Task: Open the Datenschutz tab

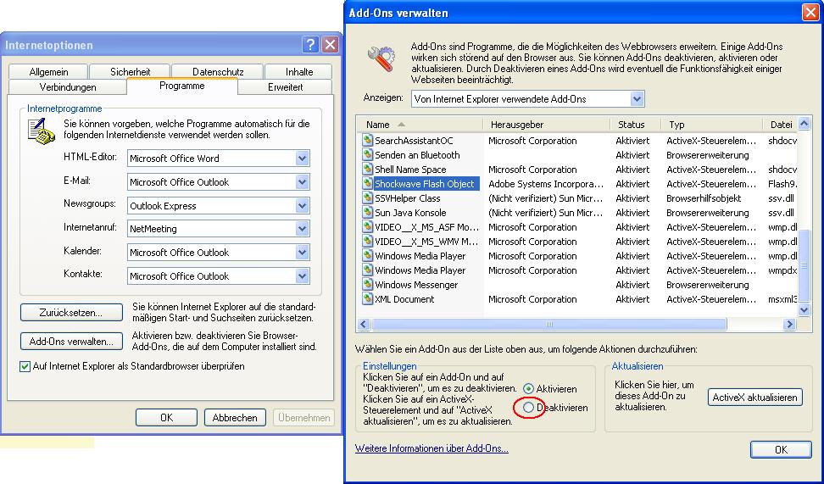Action: tap(218, 71)
